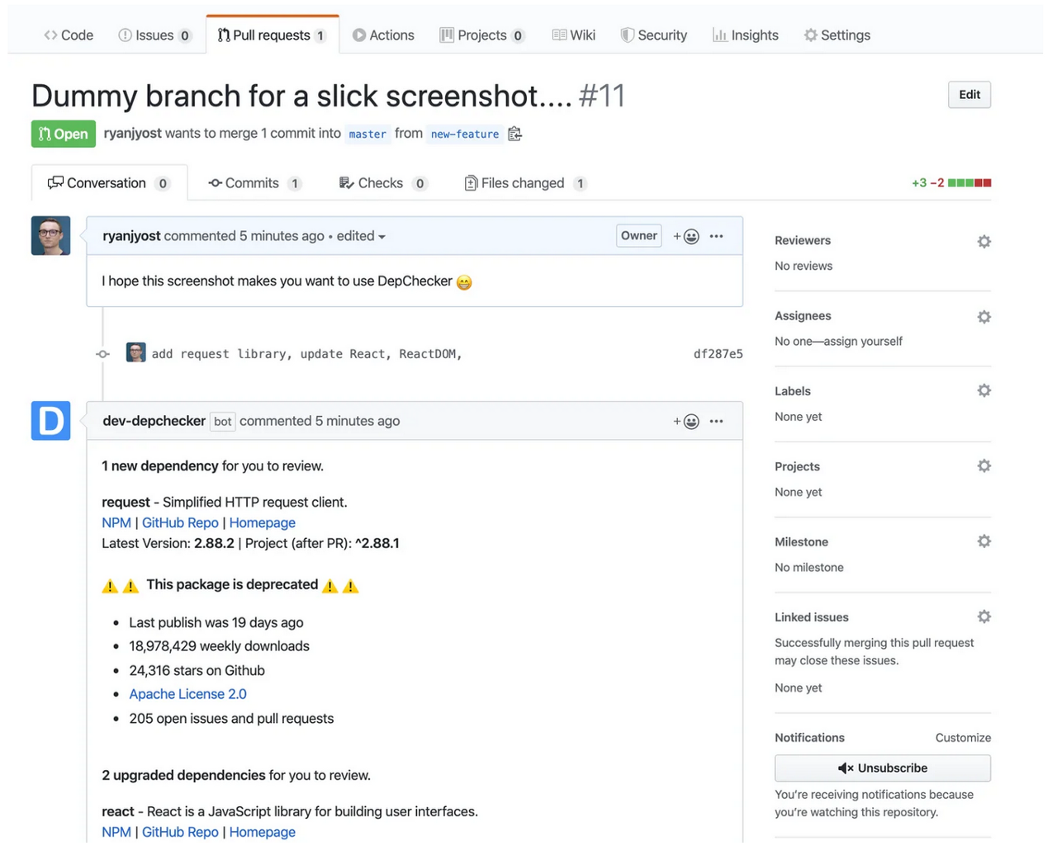Viewport: 1057px width, 855px height.
Task: Click the diff stat color bar
Action: point(969,183)
